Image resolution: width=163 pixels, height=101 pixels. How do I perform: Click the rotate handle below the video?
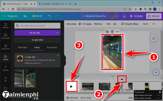coord(112,76)
